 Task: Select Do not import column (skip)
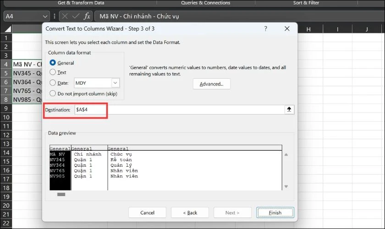53,93
